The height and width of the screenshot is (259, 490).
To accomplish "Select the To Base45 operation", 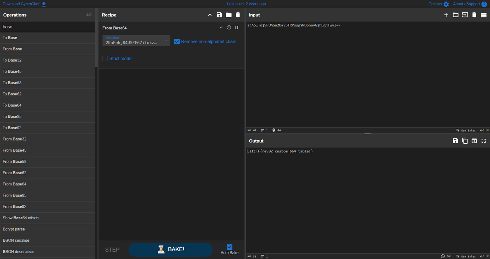I will coord(47,72).
